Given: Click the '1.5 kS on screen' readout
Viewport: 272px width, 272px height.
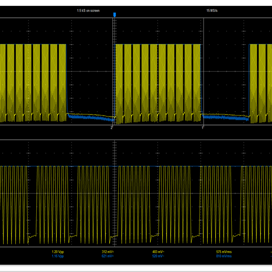Looking at the screenshot, I should point(88,10).
